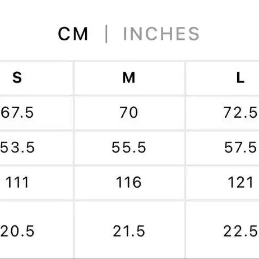Select the 55.5 measurement cell
The image size is (259, 259).
coord(129,147)
